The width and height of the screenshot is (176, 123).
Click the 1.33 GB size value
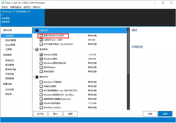(x=92, y=55)
